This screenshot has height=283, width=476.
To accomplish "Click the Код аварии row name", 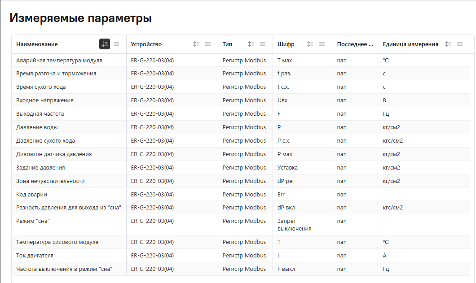I will [x=31, y=195].
